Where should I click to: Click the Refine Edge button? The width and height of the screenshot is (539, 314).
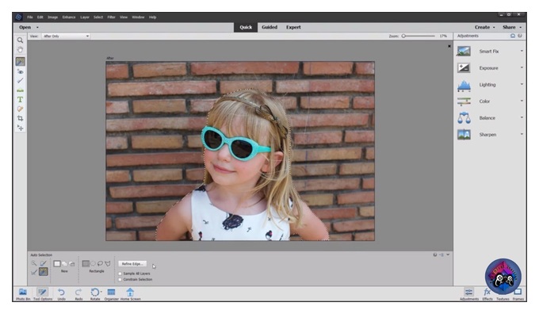coord(132,264)
